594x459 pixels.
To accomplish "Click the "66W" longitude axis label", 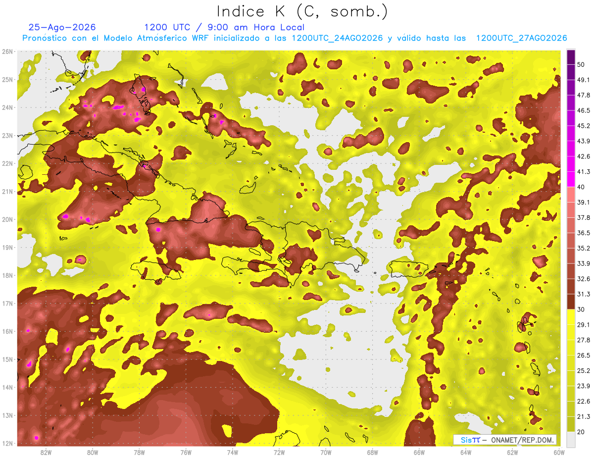I will click(x=419, y=453).
